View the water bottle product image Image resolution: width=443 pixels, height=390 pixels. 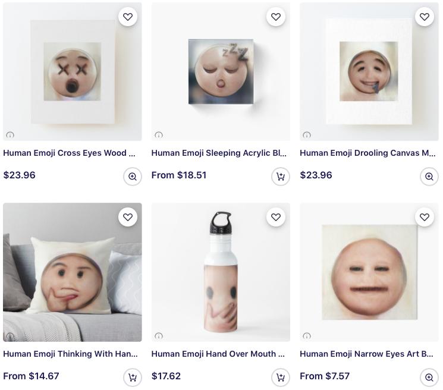tap(221, 273)
